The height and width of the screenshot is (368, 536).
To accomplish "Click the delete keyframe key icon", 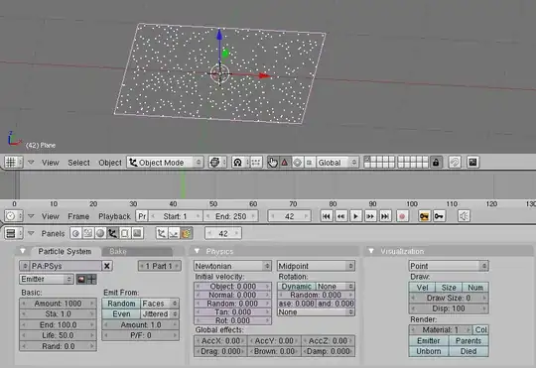I will coord(439,216).
